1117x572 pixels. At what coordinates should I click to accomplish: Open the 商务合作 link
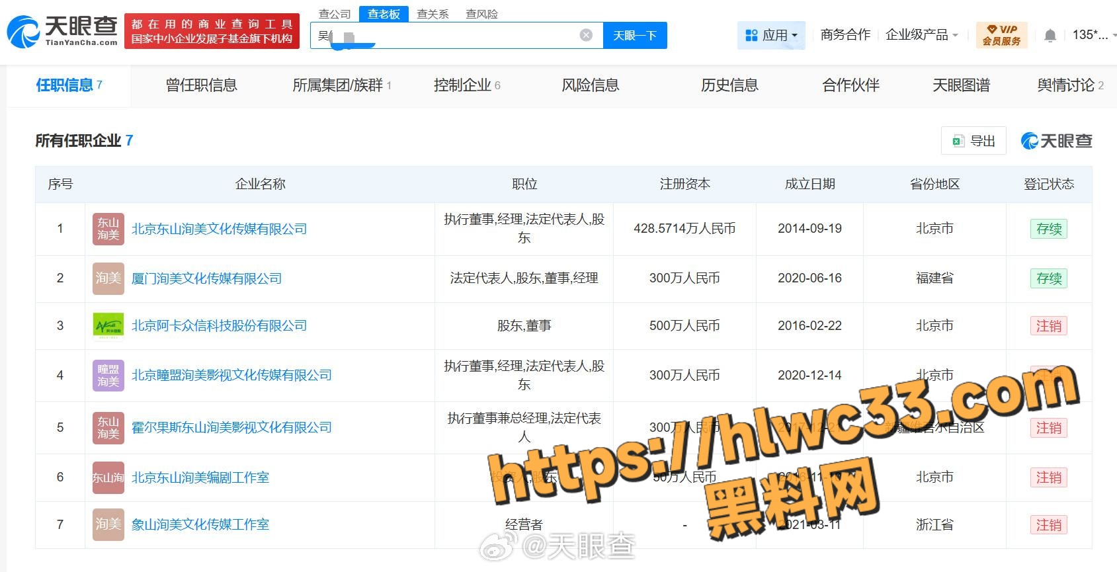pyautogui.click(x=845, y=35)
